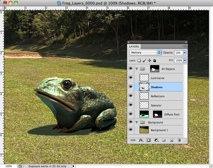The width and height of the screenshot is (213, 168).
Task: Hide the Luminance layer
Action: (x=131, y=78)
